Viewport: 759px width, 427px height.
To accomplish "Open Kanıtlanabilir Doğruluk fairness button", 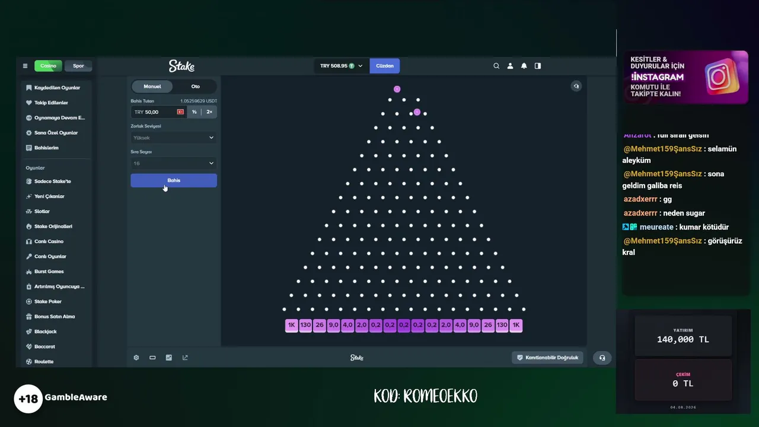I will coord(547,358).
